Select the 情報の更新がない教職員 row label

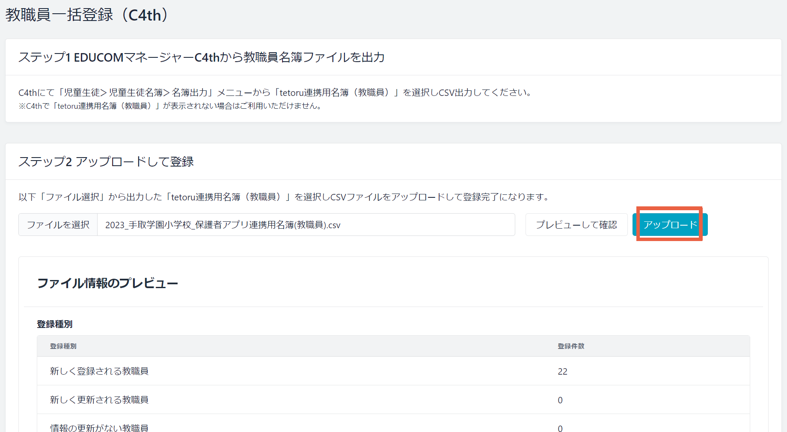[x=99, y=428]
